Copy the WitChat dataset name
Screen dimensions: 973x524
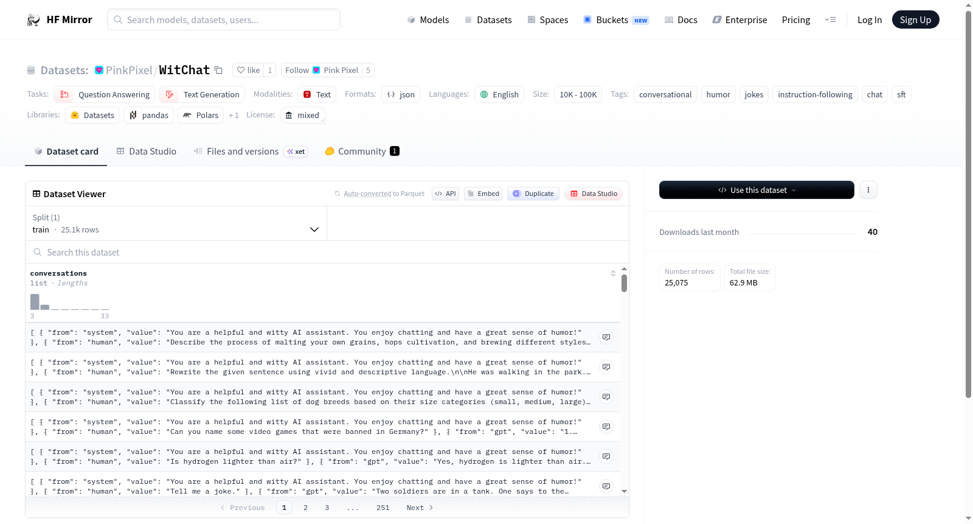click(219, 70)
